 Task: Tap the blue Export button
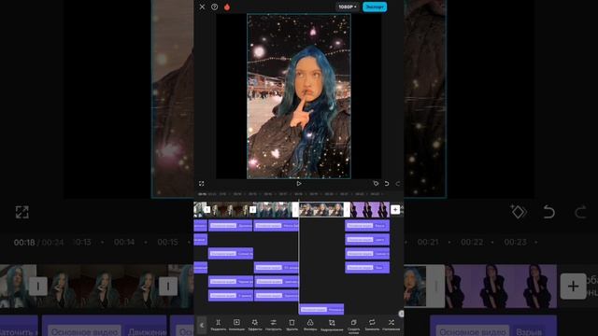tap(375, 7)
